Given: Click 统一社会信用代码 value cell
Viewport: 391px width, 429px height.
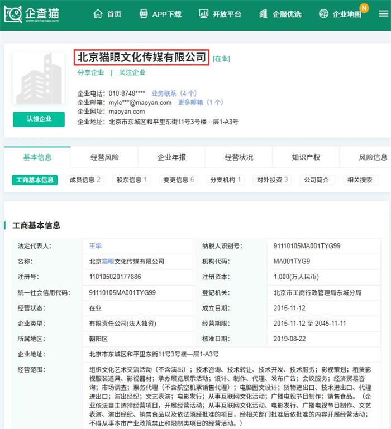Looking at the screenshot, I should point(139,292).
